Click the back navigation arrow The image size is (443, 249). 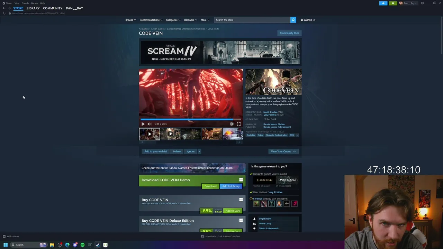tap(4, 8)
